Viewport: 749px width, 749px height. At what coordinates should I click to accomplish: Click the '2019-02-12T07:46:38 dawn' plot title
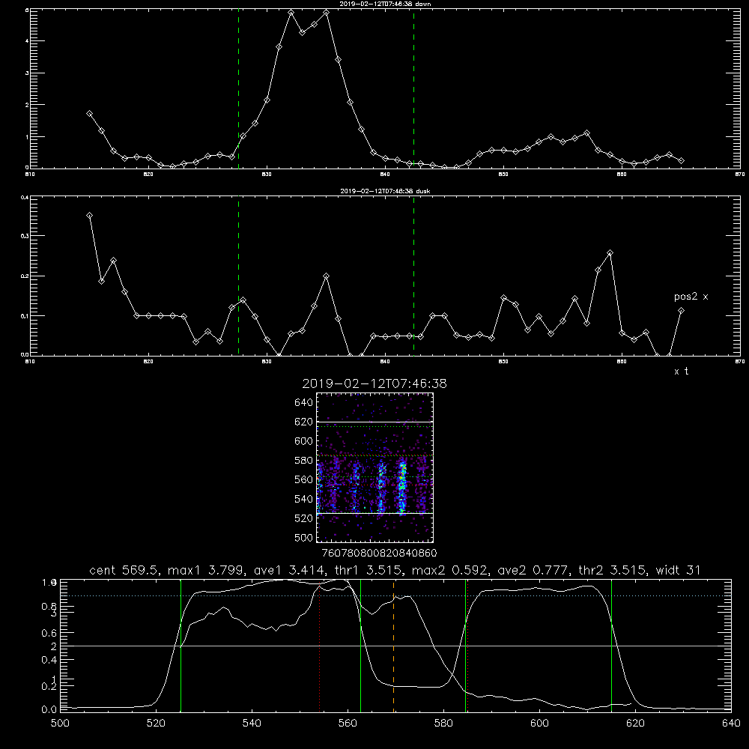click(385, 4)
